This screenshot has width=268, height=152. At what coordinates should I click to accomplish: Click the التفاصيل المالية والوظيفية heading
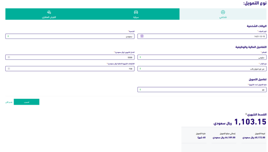tap(251, 47)
